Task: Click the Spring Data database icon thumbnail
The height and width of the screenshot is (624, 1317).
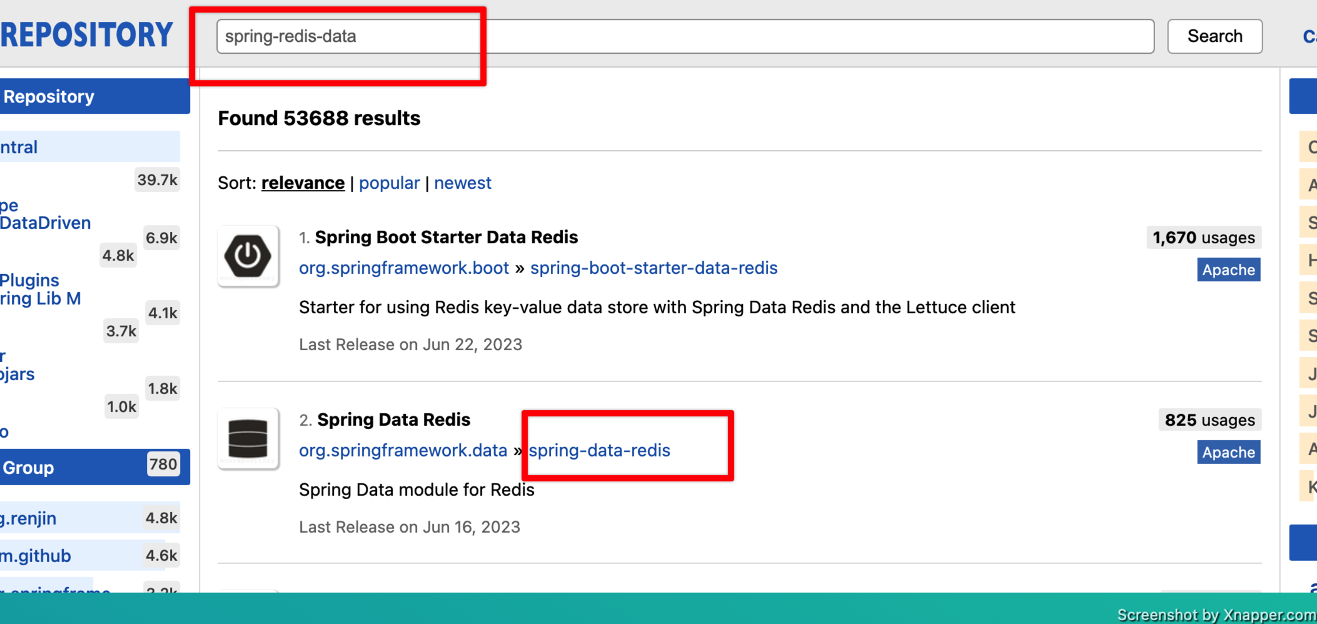Action: tap(248, 438)
